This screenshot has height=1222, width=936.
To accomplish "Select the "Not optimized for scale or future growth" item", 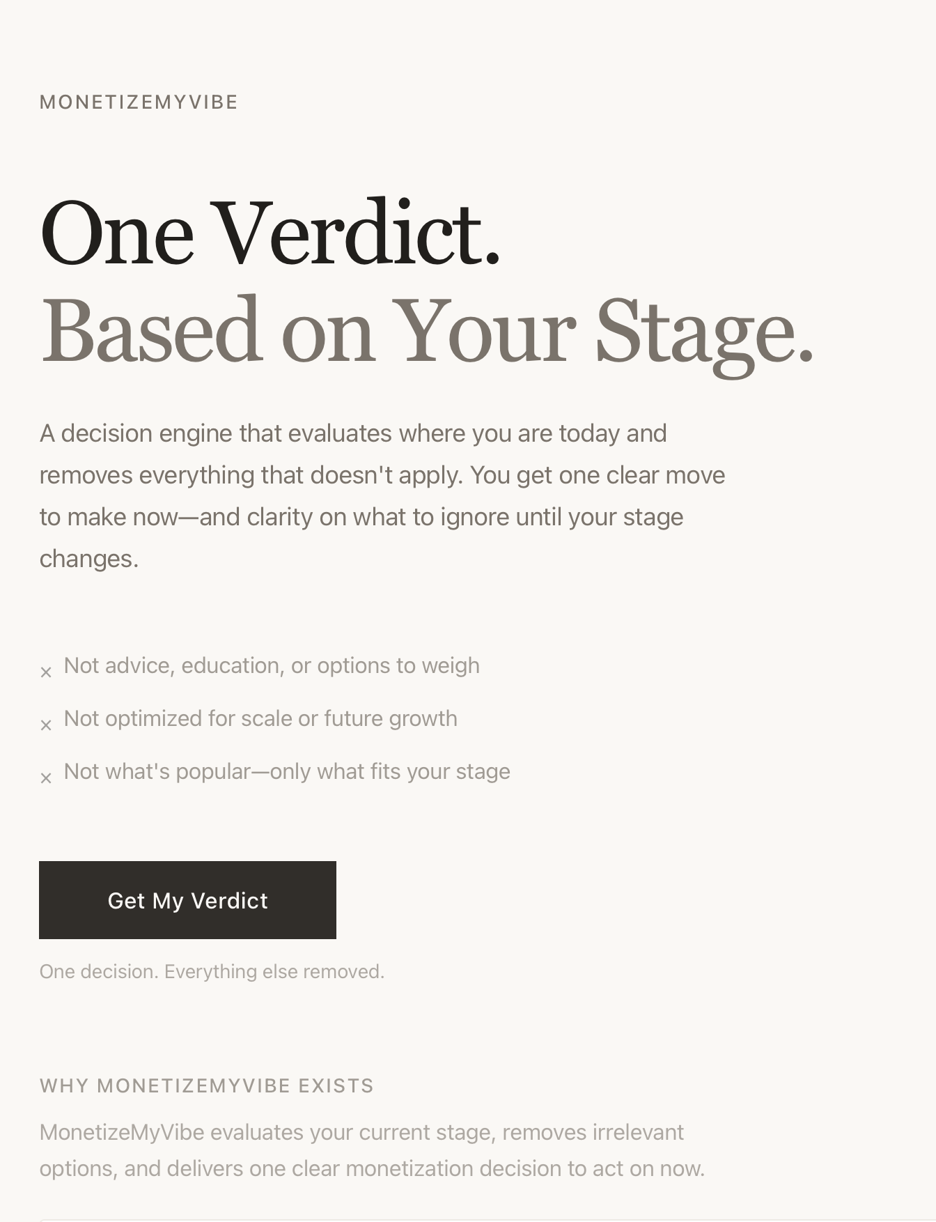I will pyautogui.click(x=260, y=719).
